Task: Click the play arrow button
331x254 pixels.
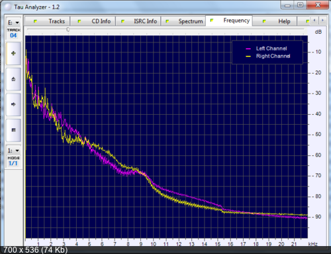Action: point(13,104)
